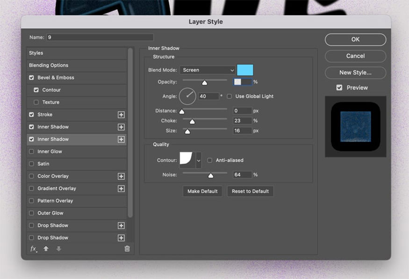Click plus icon beside Color Overlay

121,176
